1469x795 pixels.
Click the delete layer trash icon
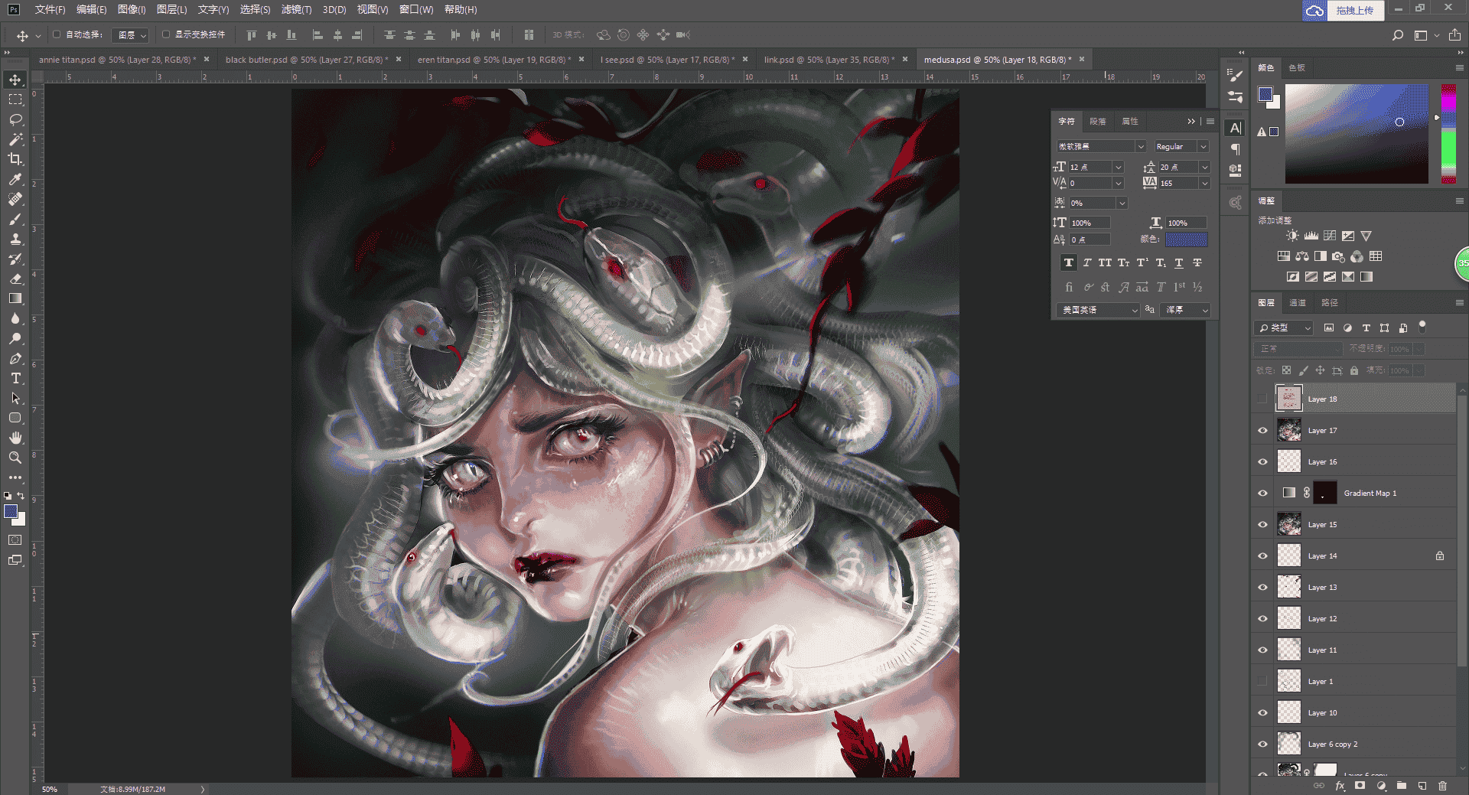point(1443,786)
